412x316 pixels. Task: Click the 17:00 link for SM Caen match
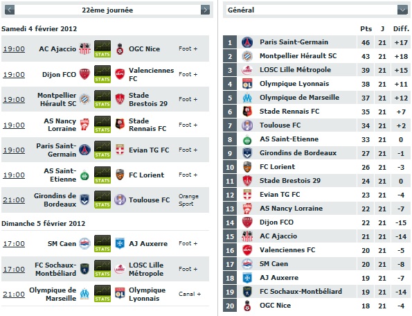click(14, 244)
